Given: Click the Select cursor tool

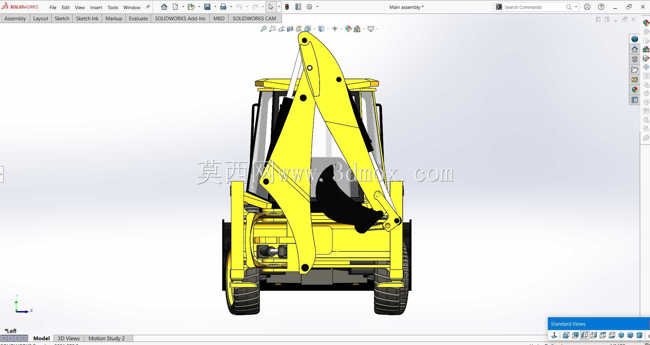Looking at the screenshot, I should coord(271,7).
